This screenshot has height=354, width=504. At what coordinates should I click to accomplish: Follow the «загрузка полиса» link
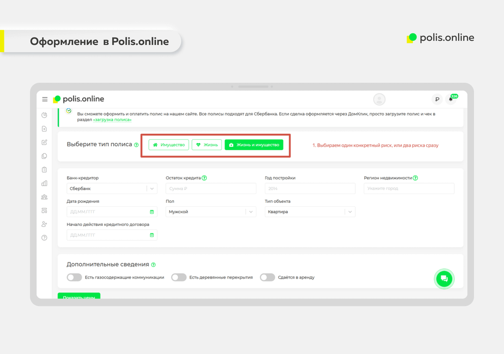pyautogui.click(x=112, y=120)
